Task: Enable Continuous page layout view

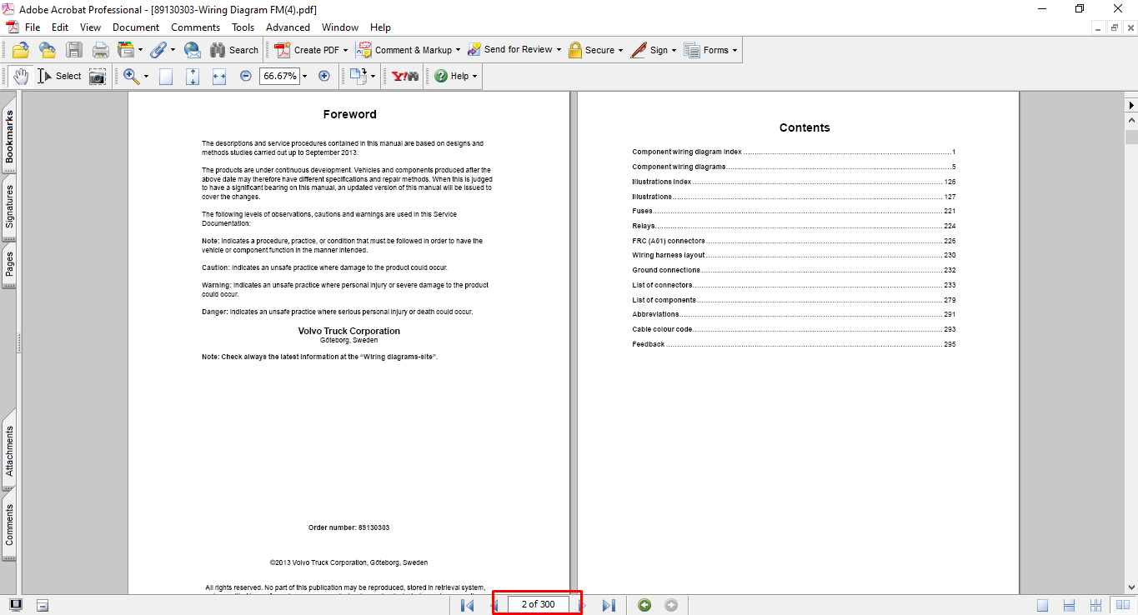Action: point(1070,606)
